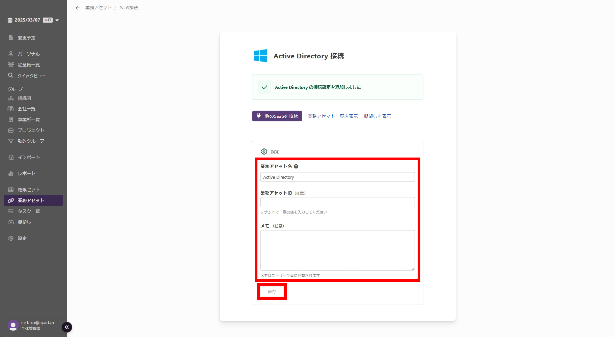
Task: Click 業務アセット breadcrumb link
Action: coord(98,7)
